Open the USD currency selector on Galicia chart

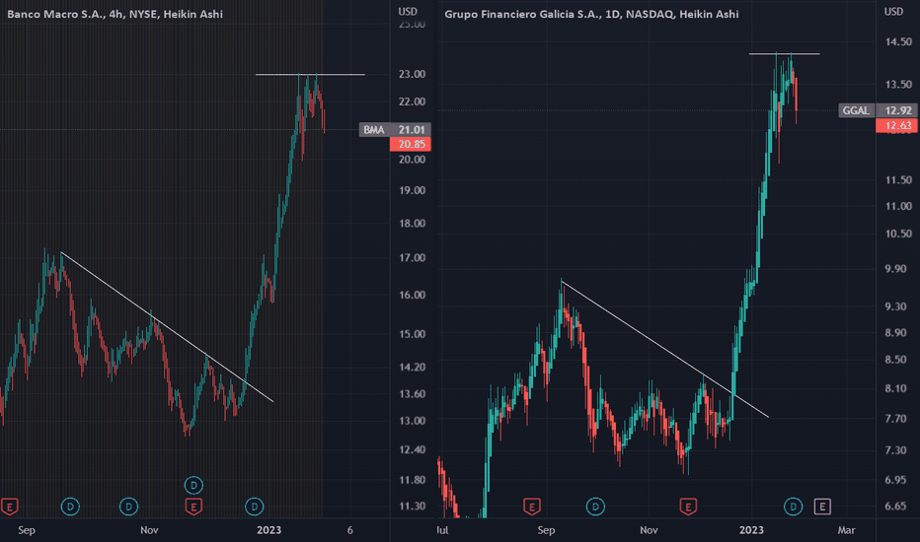[893, 12]
